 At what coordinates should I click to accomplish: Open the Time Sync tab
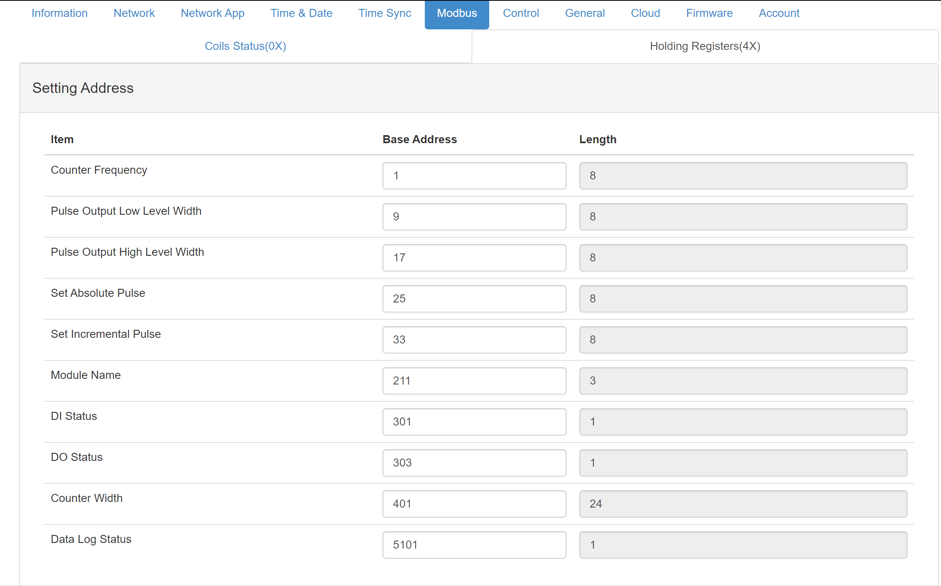click(x=385, y=13)
